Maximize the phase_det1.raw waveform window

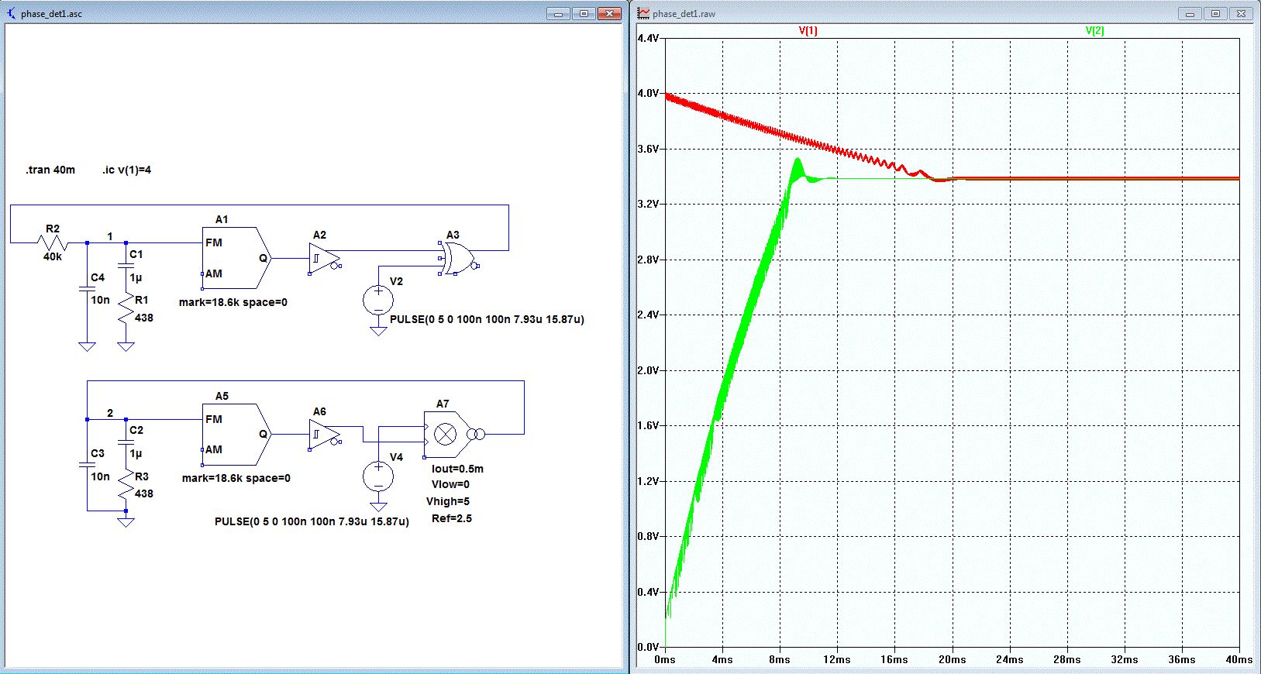1216,13
